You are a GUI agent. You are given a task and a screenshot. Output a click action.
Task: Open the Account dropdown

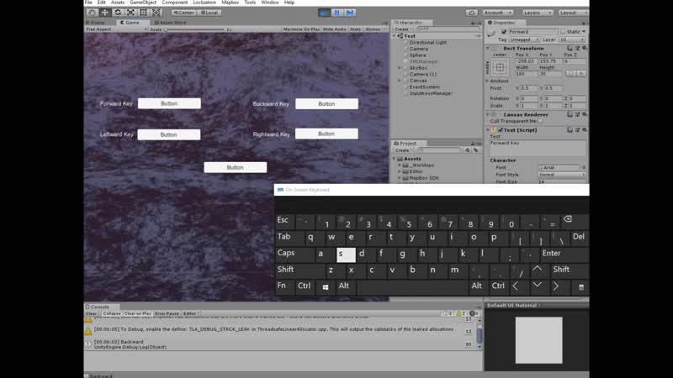click(498, 13)
